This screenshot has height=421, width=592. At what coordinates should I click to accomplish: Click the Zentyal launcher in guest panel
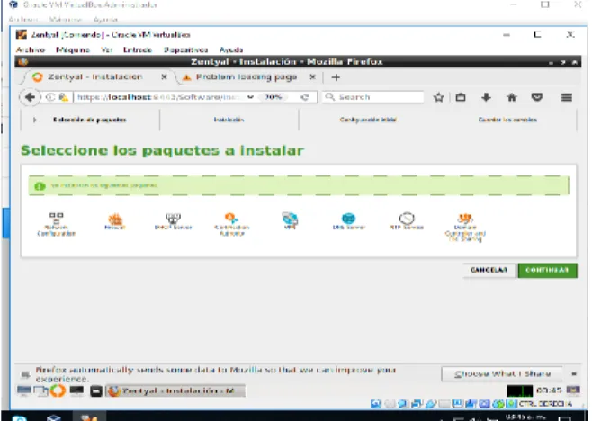58,390
